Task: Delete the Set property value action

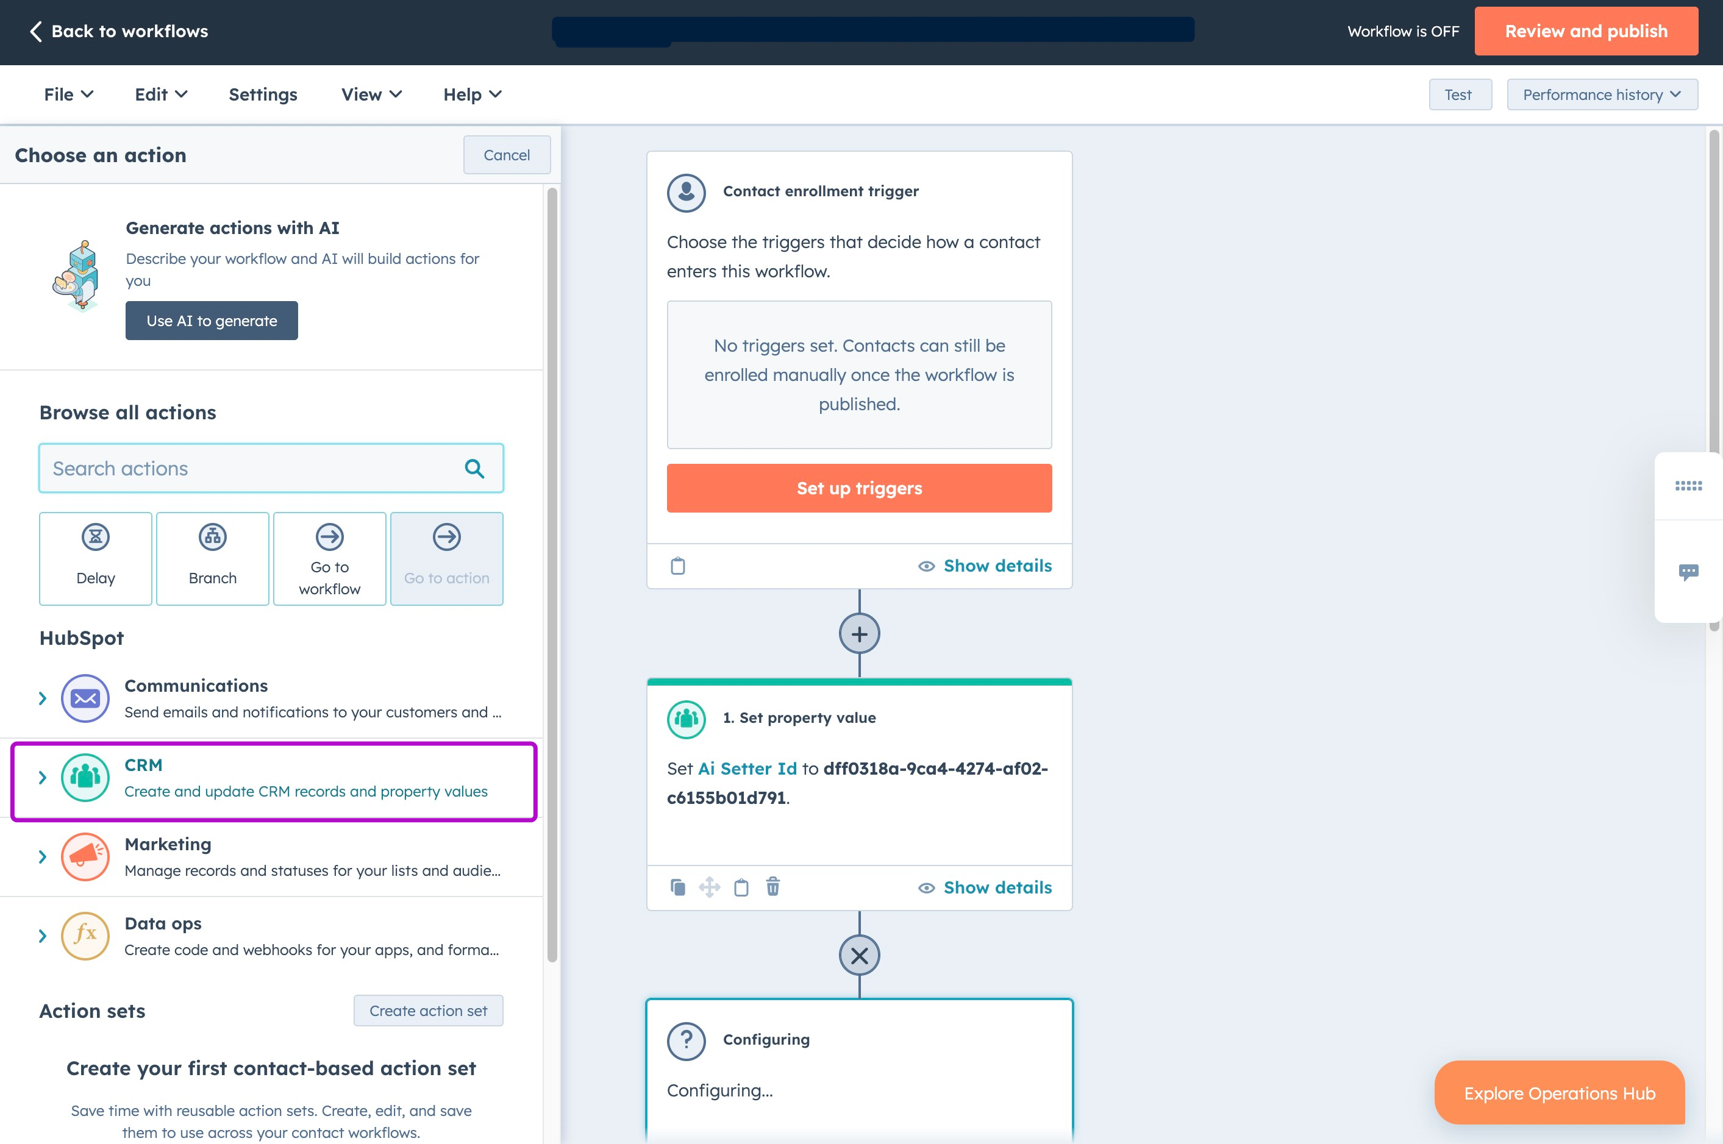Action: [x=773, y=886]
